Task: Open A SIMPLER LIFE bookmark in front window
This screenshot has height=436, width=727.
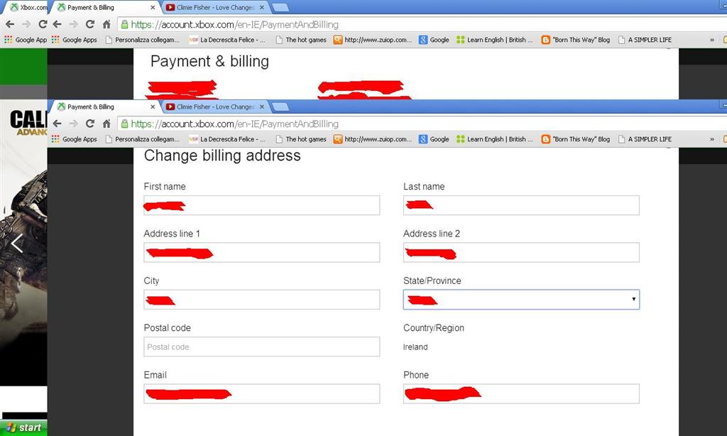Action: (x=645, y=139)
